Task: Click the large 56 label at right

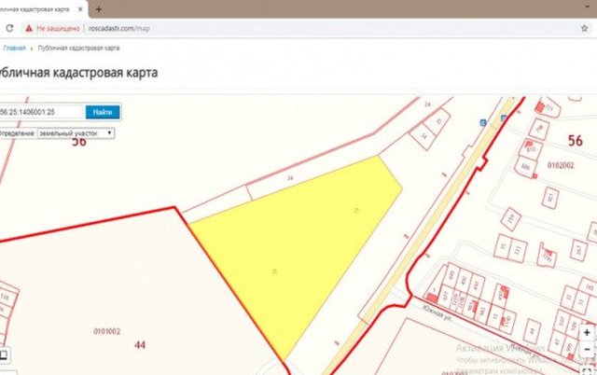Action: coord(575,141)
